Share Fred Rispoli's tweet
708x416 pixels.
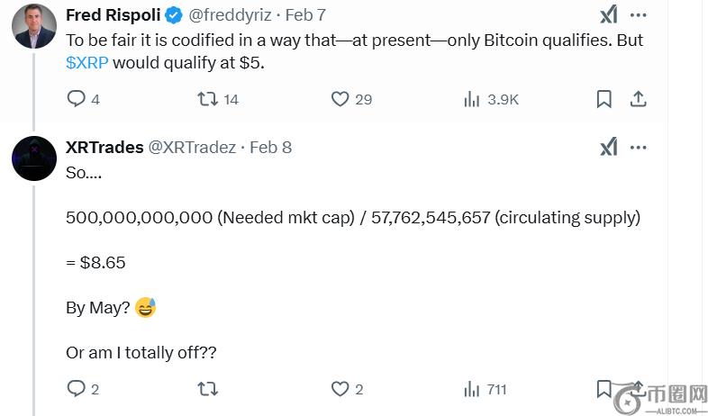(x=638, y=99)
